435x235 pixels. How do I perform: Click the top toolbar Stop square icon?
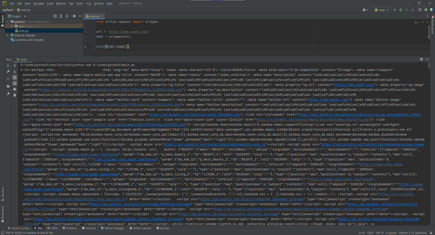pyautogui.click(x=413, y=10)
